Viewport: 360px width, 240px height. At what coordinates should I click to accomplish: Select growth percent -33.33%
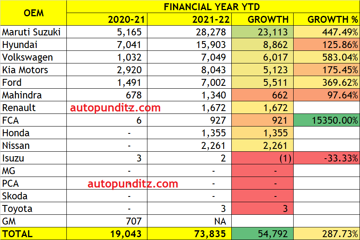coord(327,158)
